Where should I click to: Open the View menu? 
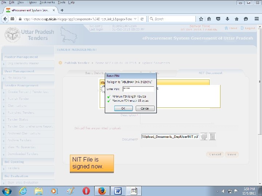tap(20, 2)
